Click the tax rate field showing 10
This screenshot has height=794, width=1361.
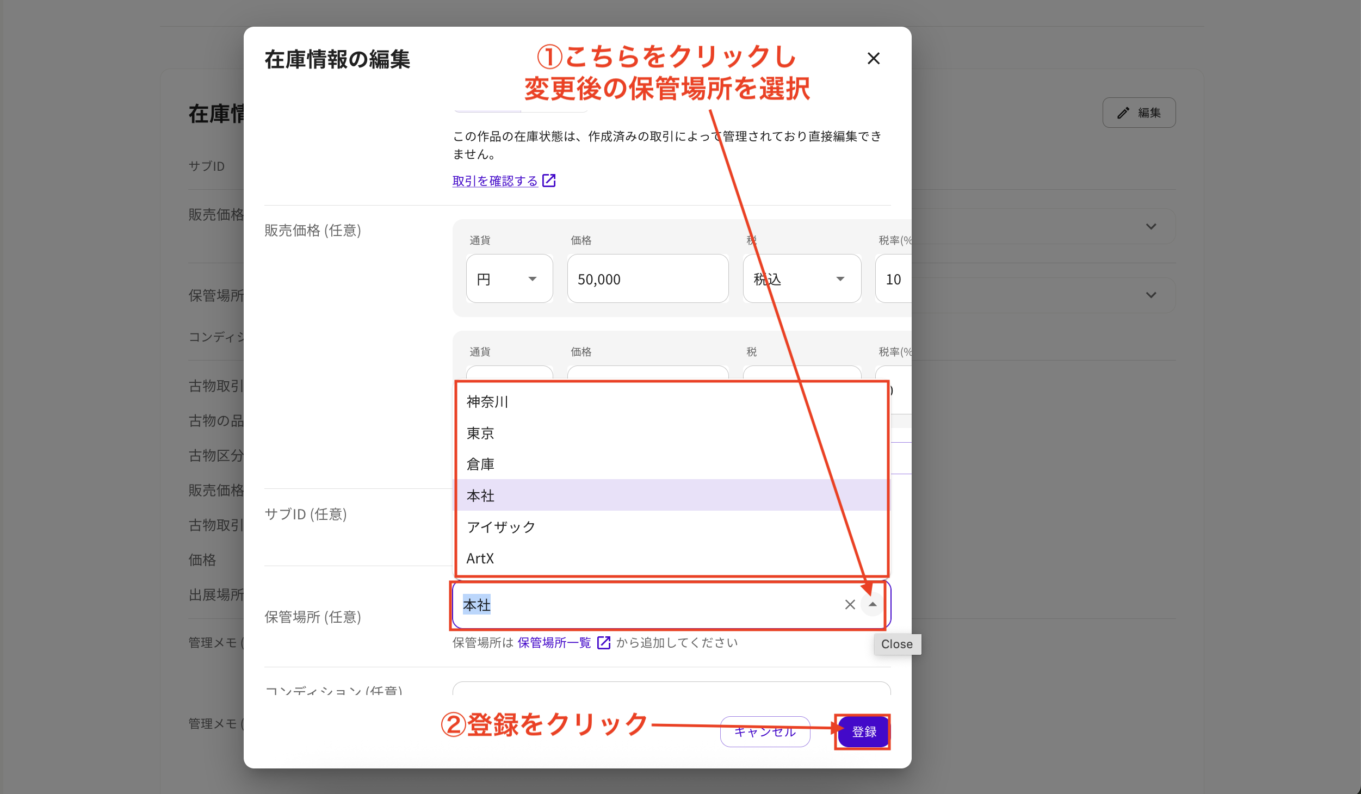tap(894, 278)
